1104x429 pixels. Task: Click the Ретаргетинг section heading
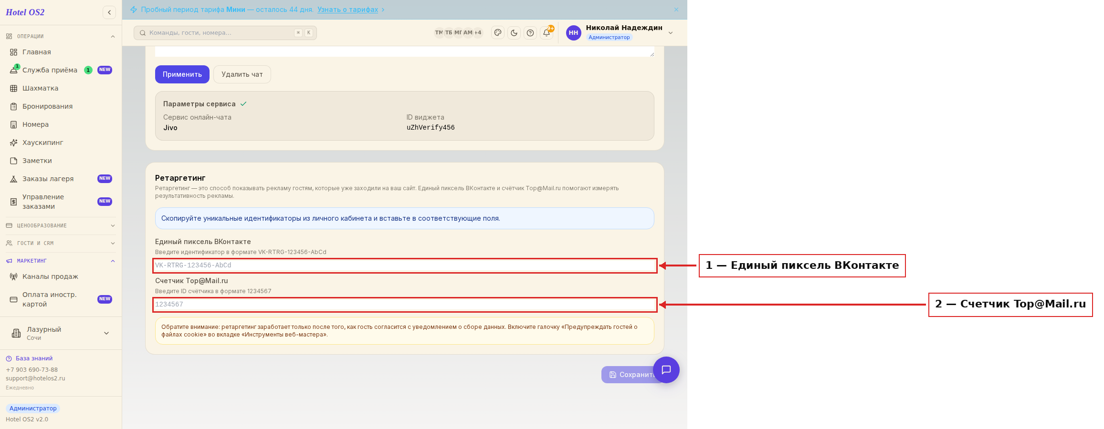tap(180, 178)
